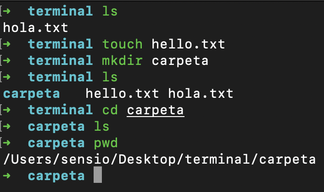Click the prompt arrow on the mkdir line
This screenshot has width=324, height=192.
(x=6, y=60)
